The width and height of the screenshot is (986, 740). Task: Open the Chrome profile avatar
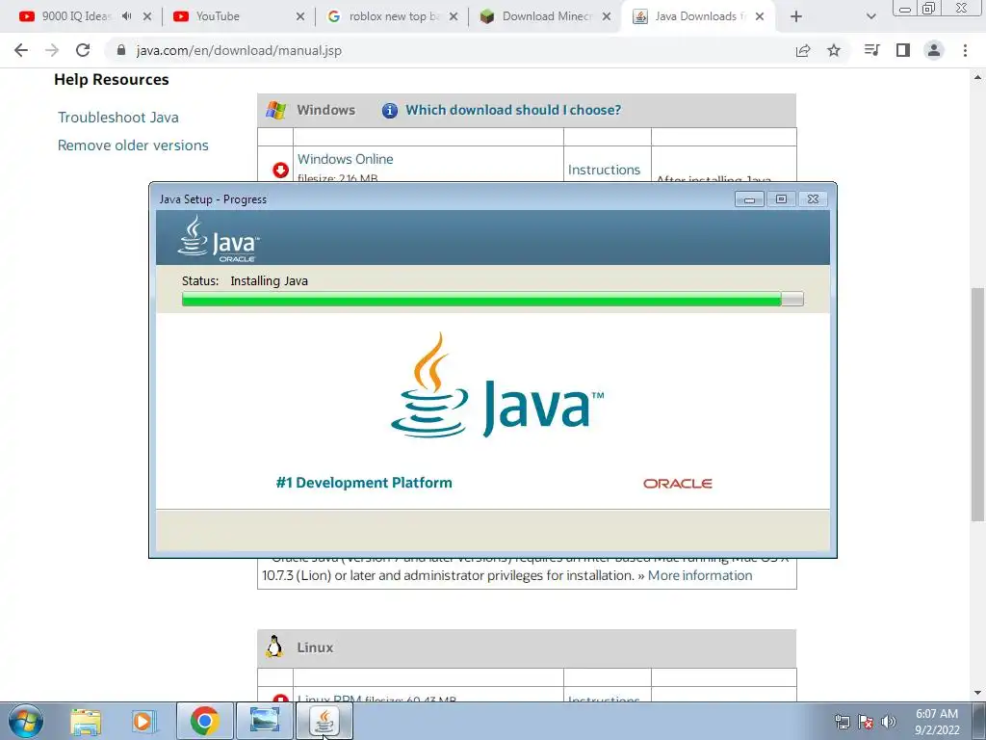(934, 50)
